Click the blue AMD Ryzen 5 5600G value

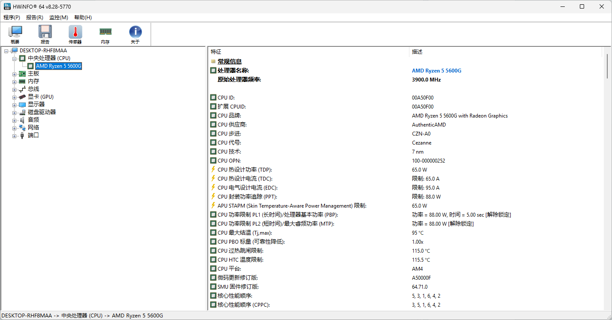point(436,71)
